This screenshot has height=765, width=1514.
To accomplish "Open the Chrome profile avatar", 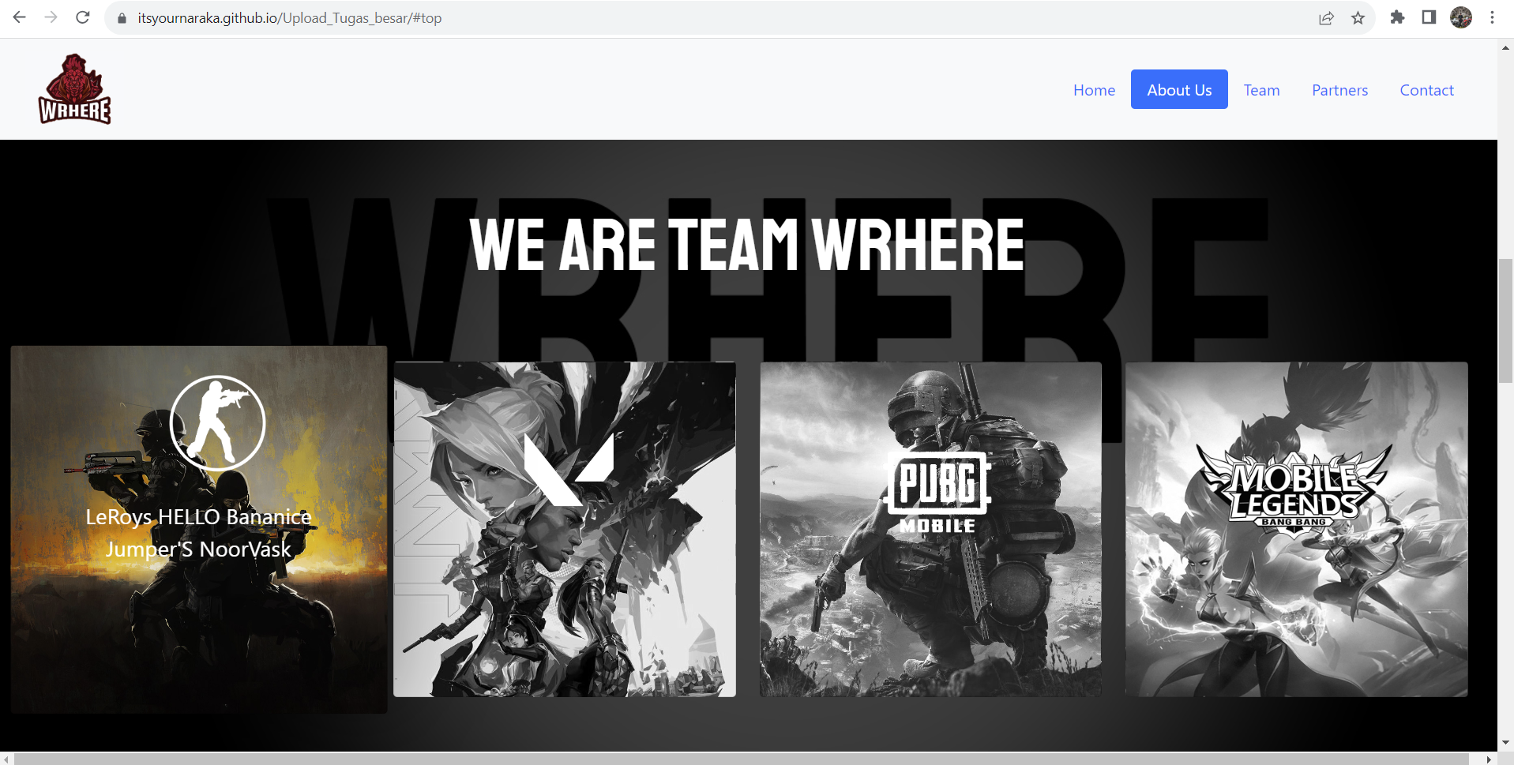I will [1461, 17].
